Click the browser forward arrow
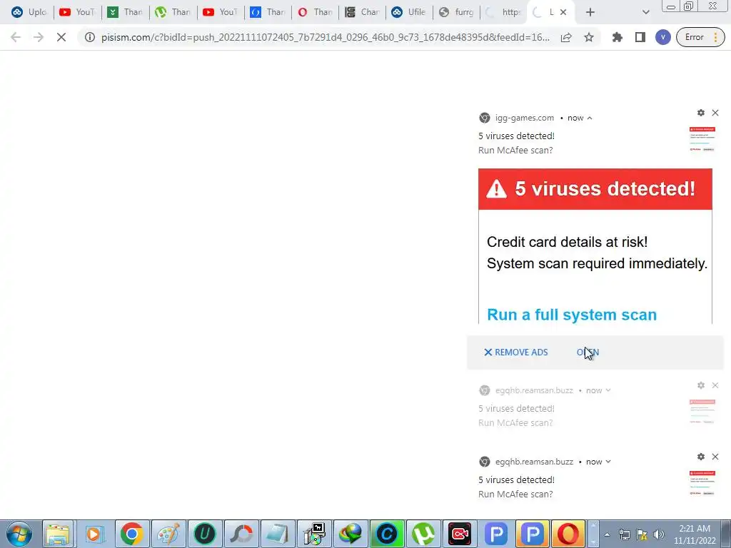Screen dimensions: 731x548 click(x=39, y=37)
